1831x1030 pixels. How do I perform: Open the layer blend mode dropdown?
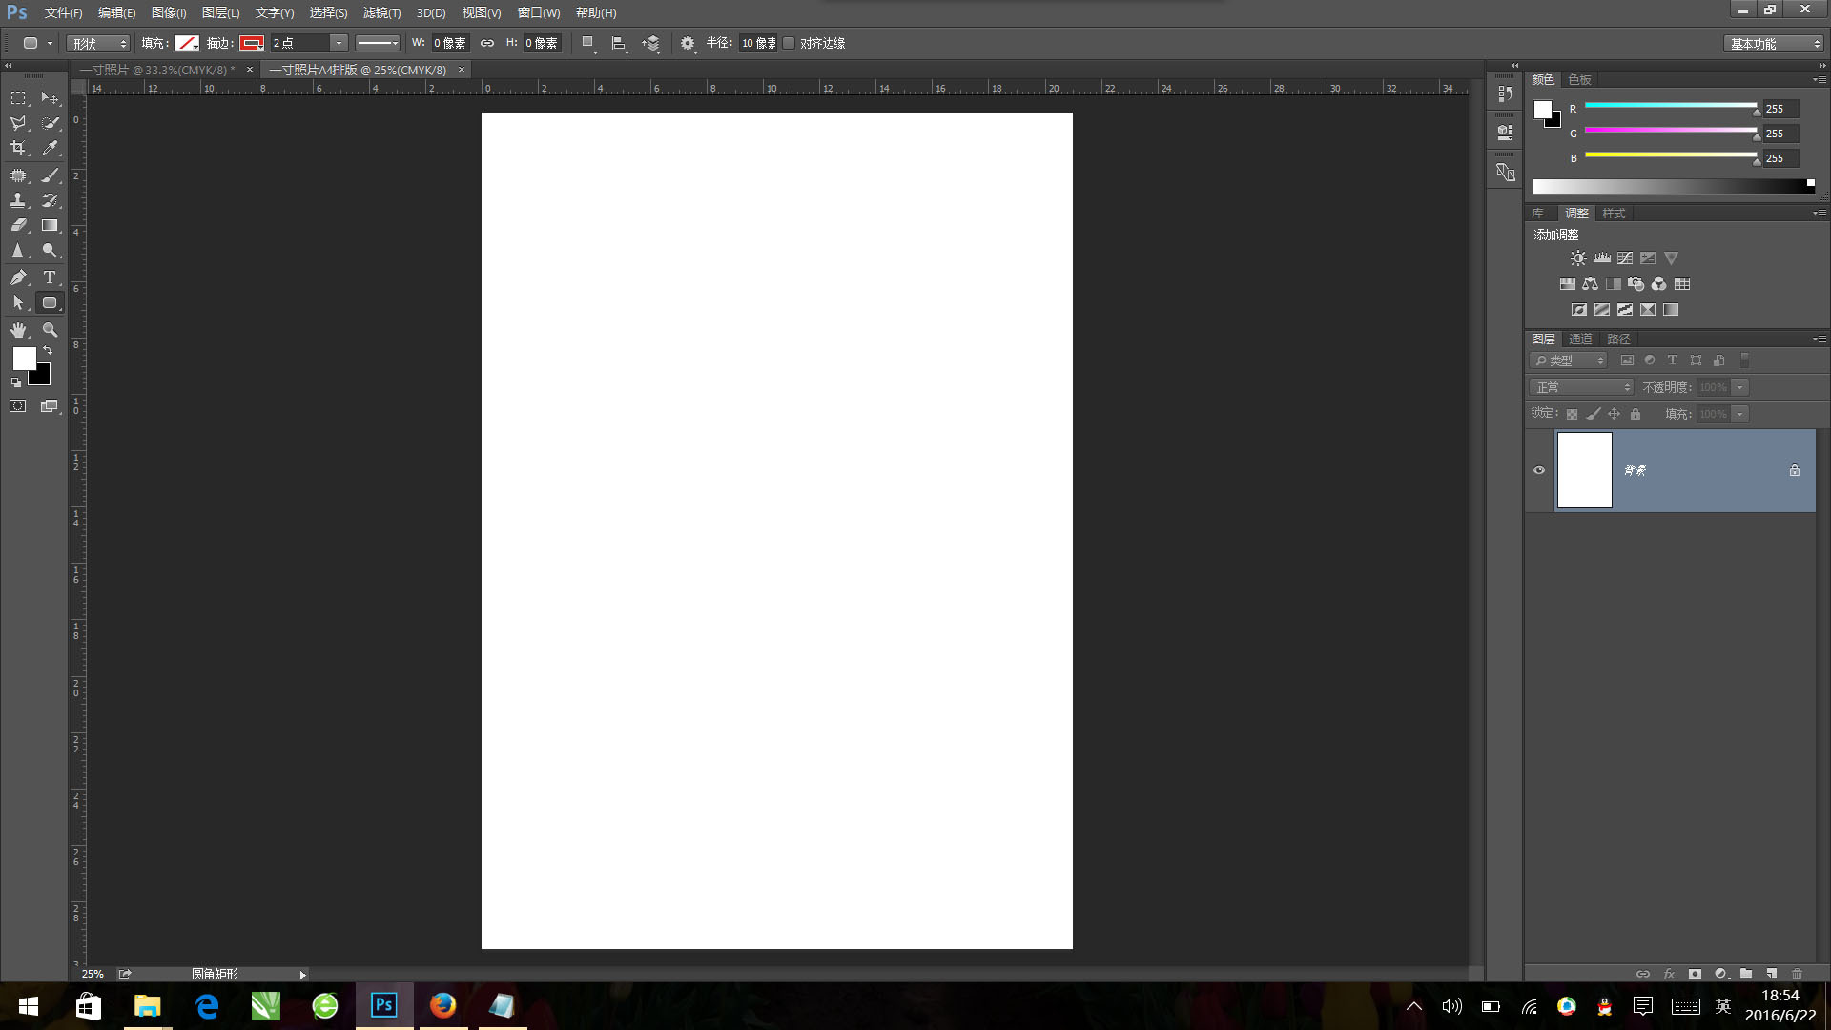1581,387
